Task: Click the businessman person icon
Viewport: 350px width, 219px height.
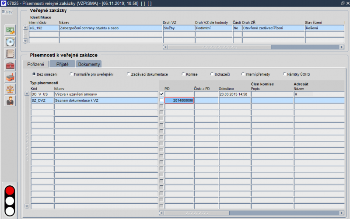Action: 10,101
